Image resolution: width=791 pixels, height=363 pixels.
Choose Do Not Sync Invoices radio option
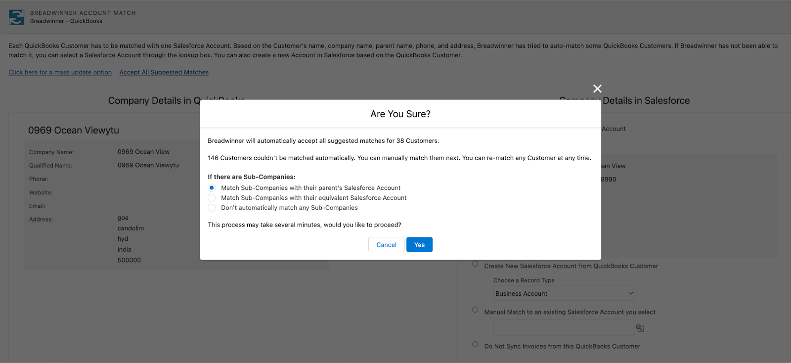(475, 344)
